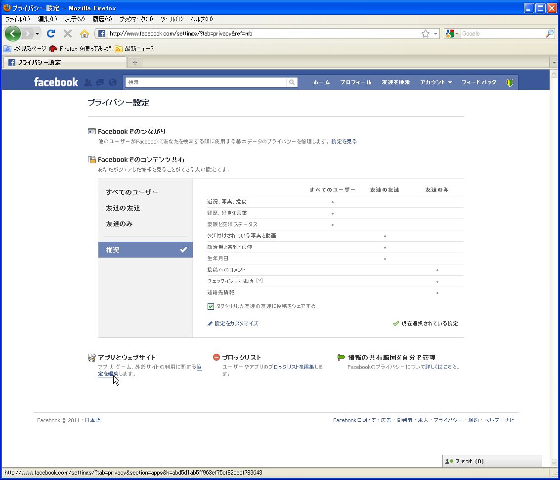The height and width of the screenshot is (480, 560).
Task: Go to ホーム in Facebook header
Action: coord(321,82)
